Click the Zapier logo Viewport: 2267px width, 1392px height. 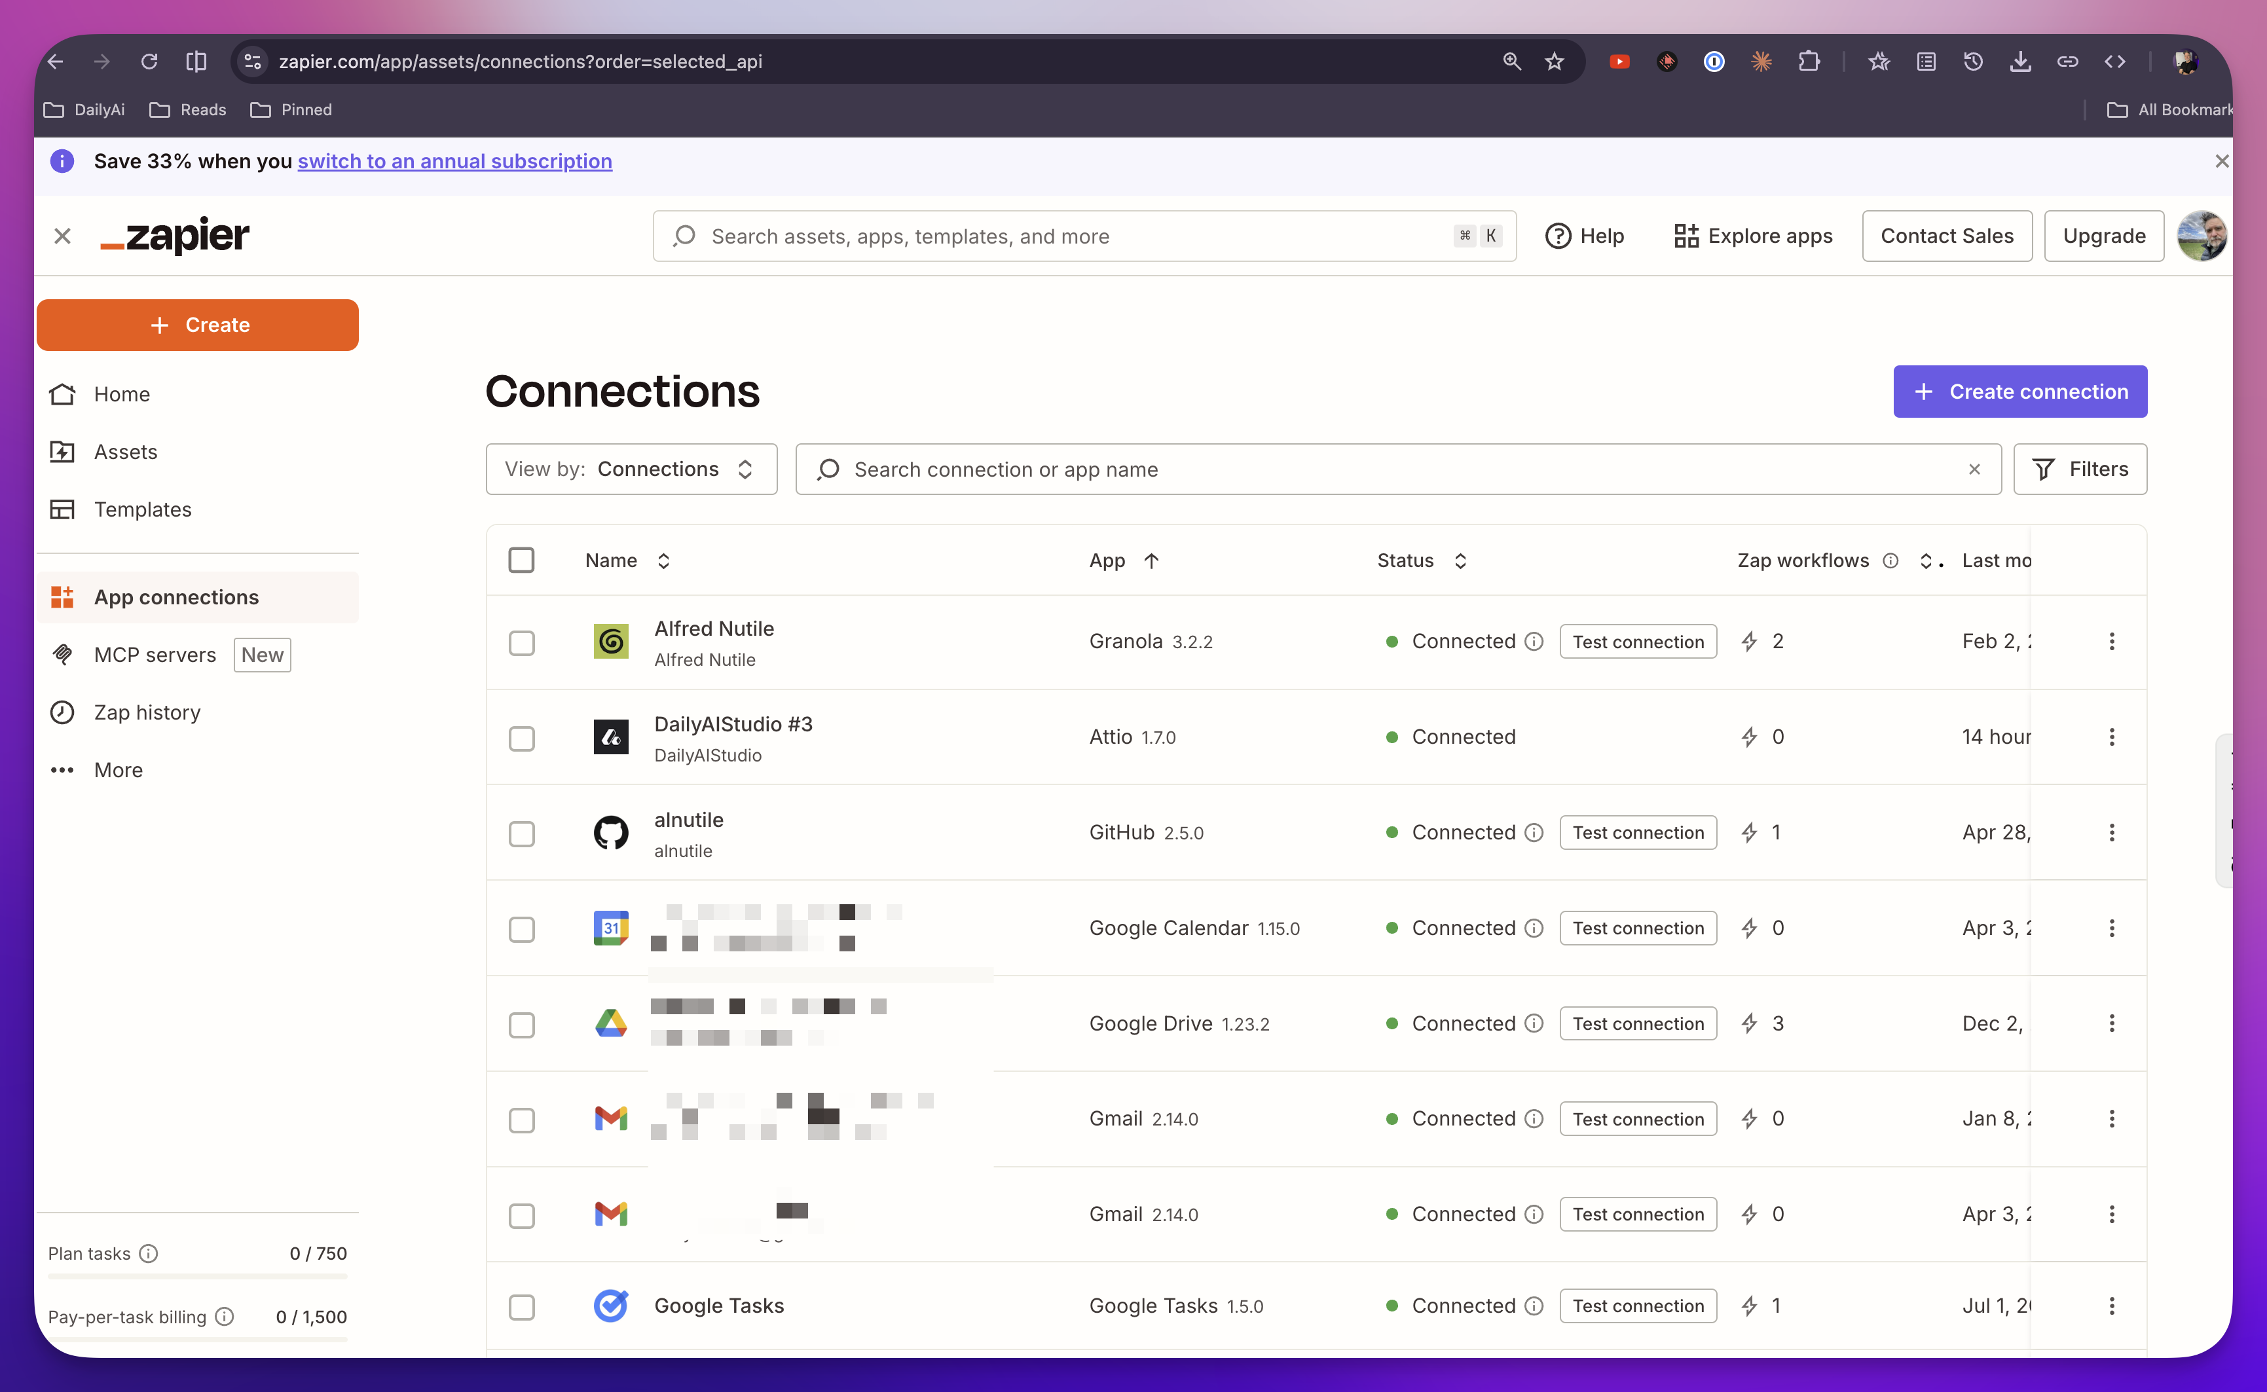175,236
